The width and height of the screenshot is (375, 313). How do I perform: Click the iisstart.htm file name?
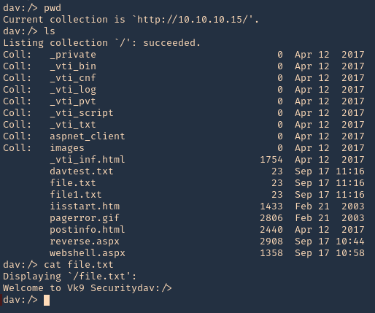85,206
